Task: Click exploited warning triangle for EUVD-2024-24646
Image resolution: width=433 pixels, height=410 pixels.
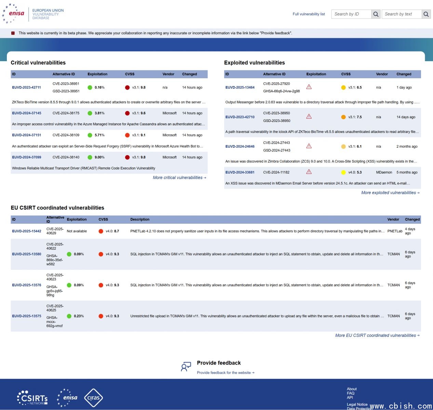Action: (x=309, y=146)
